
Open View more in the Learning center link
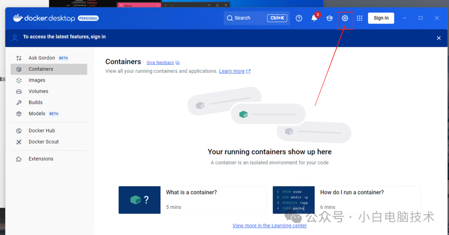[269, 225]
